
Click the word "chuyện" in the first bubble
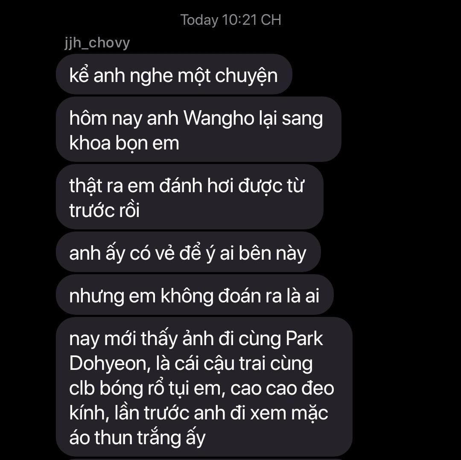click(x=246, y=76)
